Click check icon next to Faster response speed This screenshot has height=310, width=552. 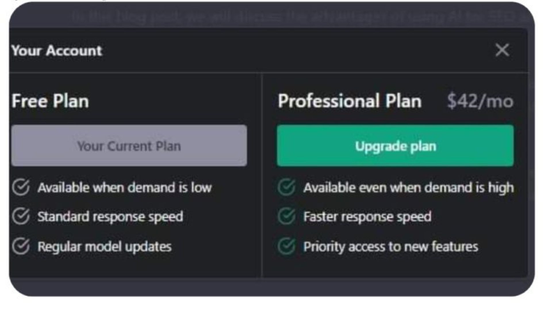(x=287, y=216)
